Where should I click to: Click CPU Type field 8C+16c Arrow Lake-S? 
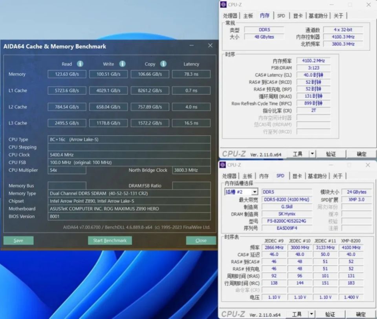point(129,139)
